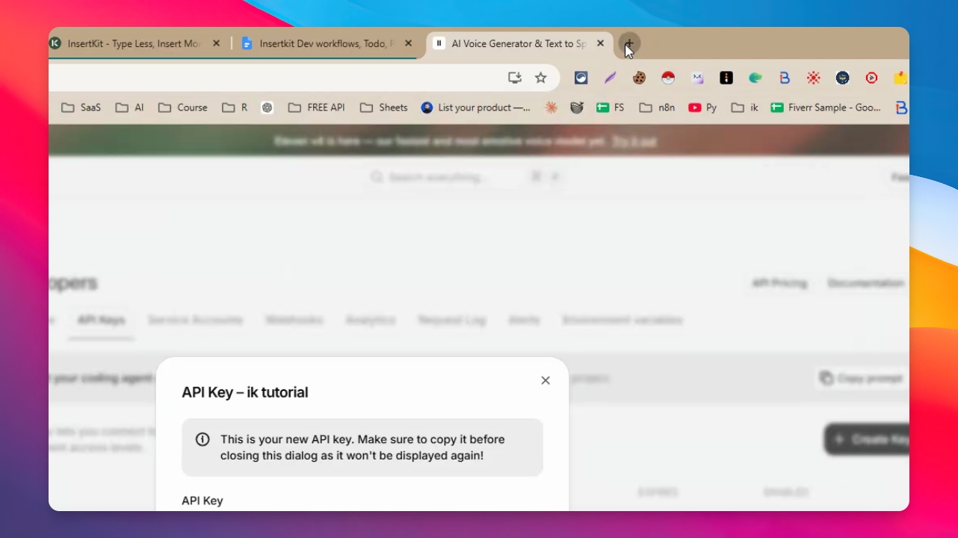Open the red starburst extension icon

[x=813, y=78]
